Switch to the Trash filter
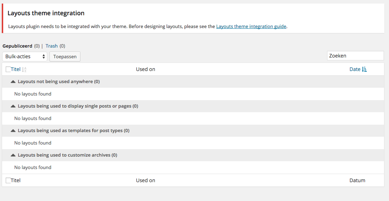 tap(52, 46)
